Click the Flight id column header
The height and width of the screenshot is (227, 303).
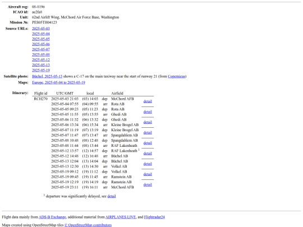tap(40, 94)
